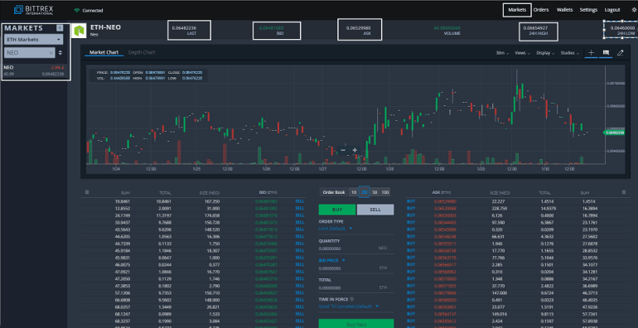
Task: Open the bid table menu icon
Action: coord(87,192)
